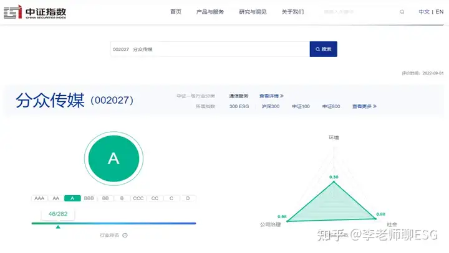
Task: Click the header search magnifier icon
Action: click(402, 12)
